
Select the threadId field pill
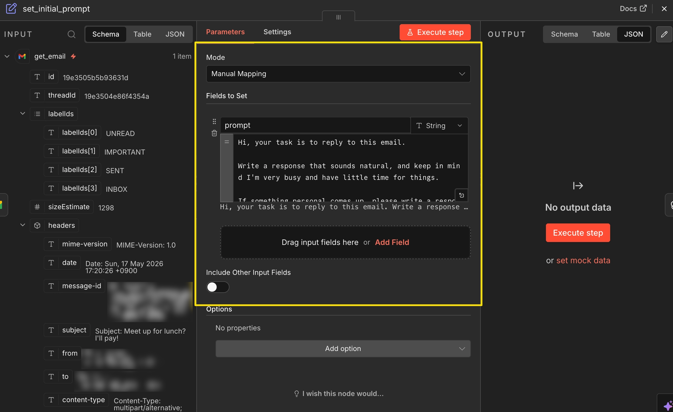(55, 95)
